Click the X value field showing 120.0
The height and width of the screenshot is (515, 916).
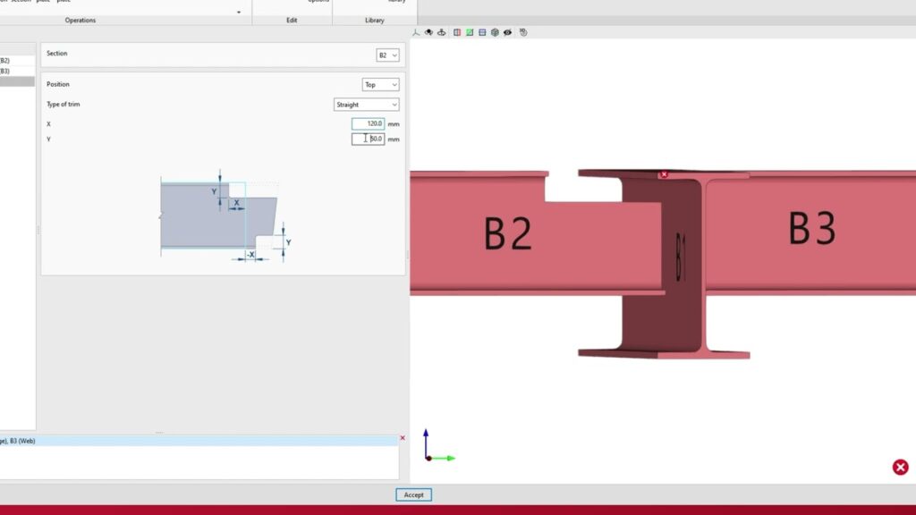(368, 123)
